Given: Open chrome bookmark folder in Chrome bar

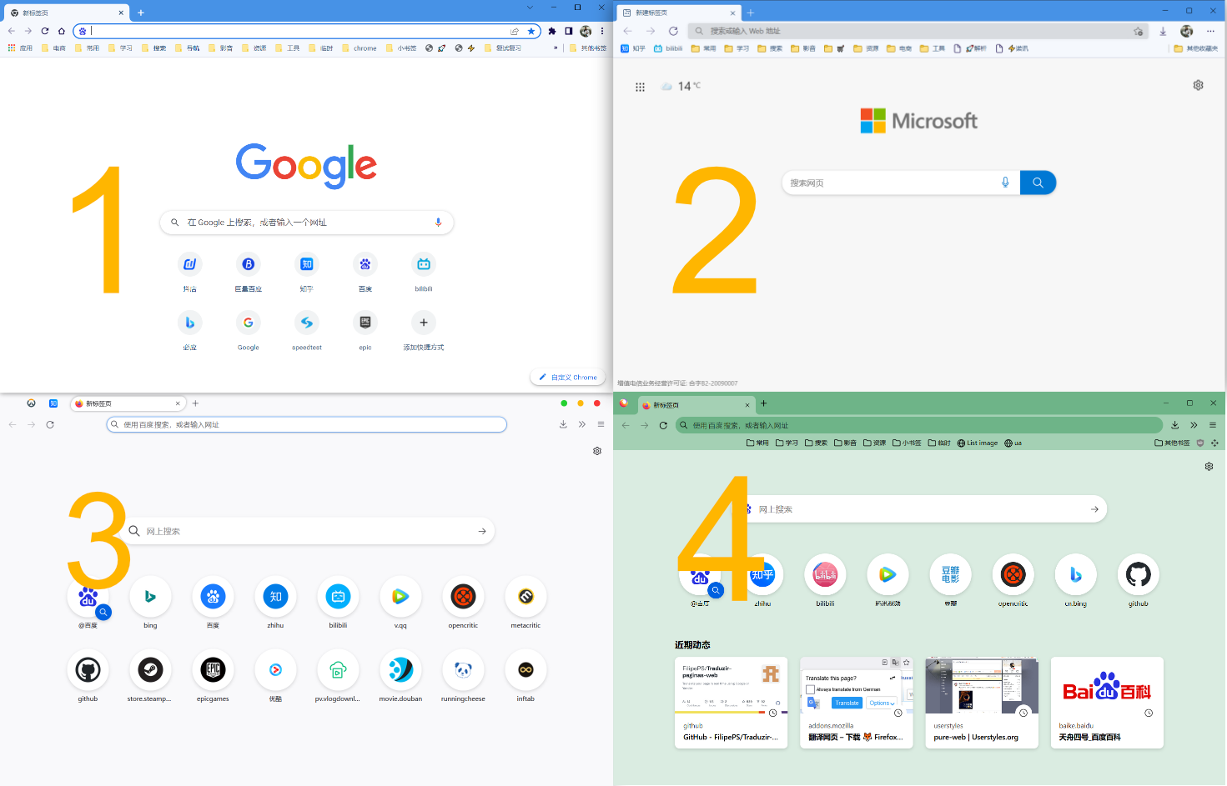Looking at the screenshot, I should click(360, 48).
